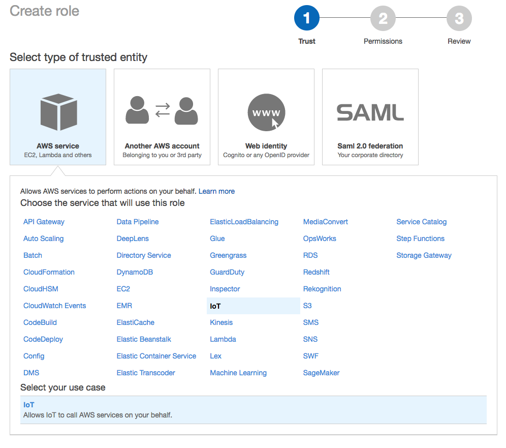
Task: Pick Inspector service
Action: point(225,289)
